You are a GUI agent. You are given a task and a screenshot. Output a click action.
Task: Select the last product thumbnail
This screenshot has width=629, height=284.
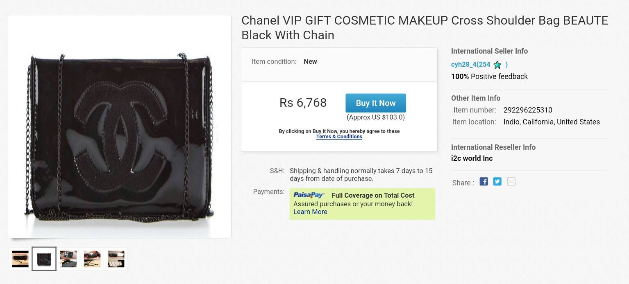(116, 259)
